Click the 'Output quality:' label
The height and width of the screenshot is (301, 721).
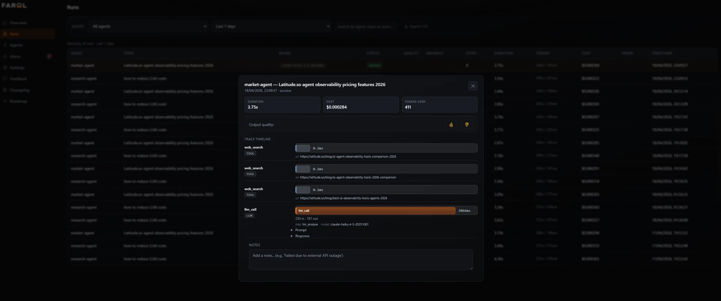coord(261,125)
